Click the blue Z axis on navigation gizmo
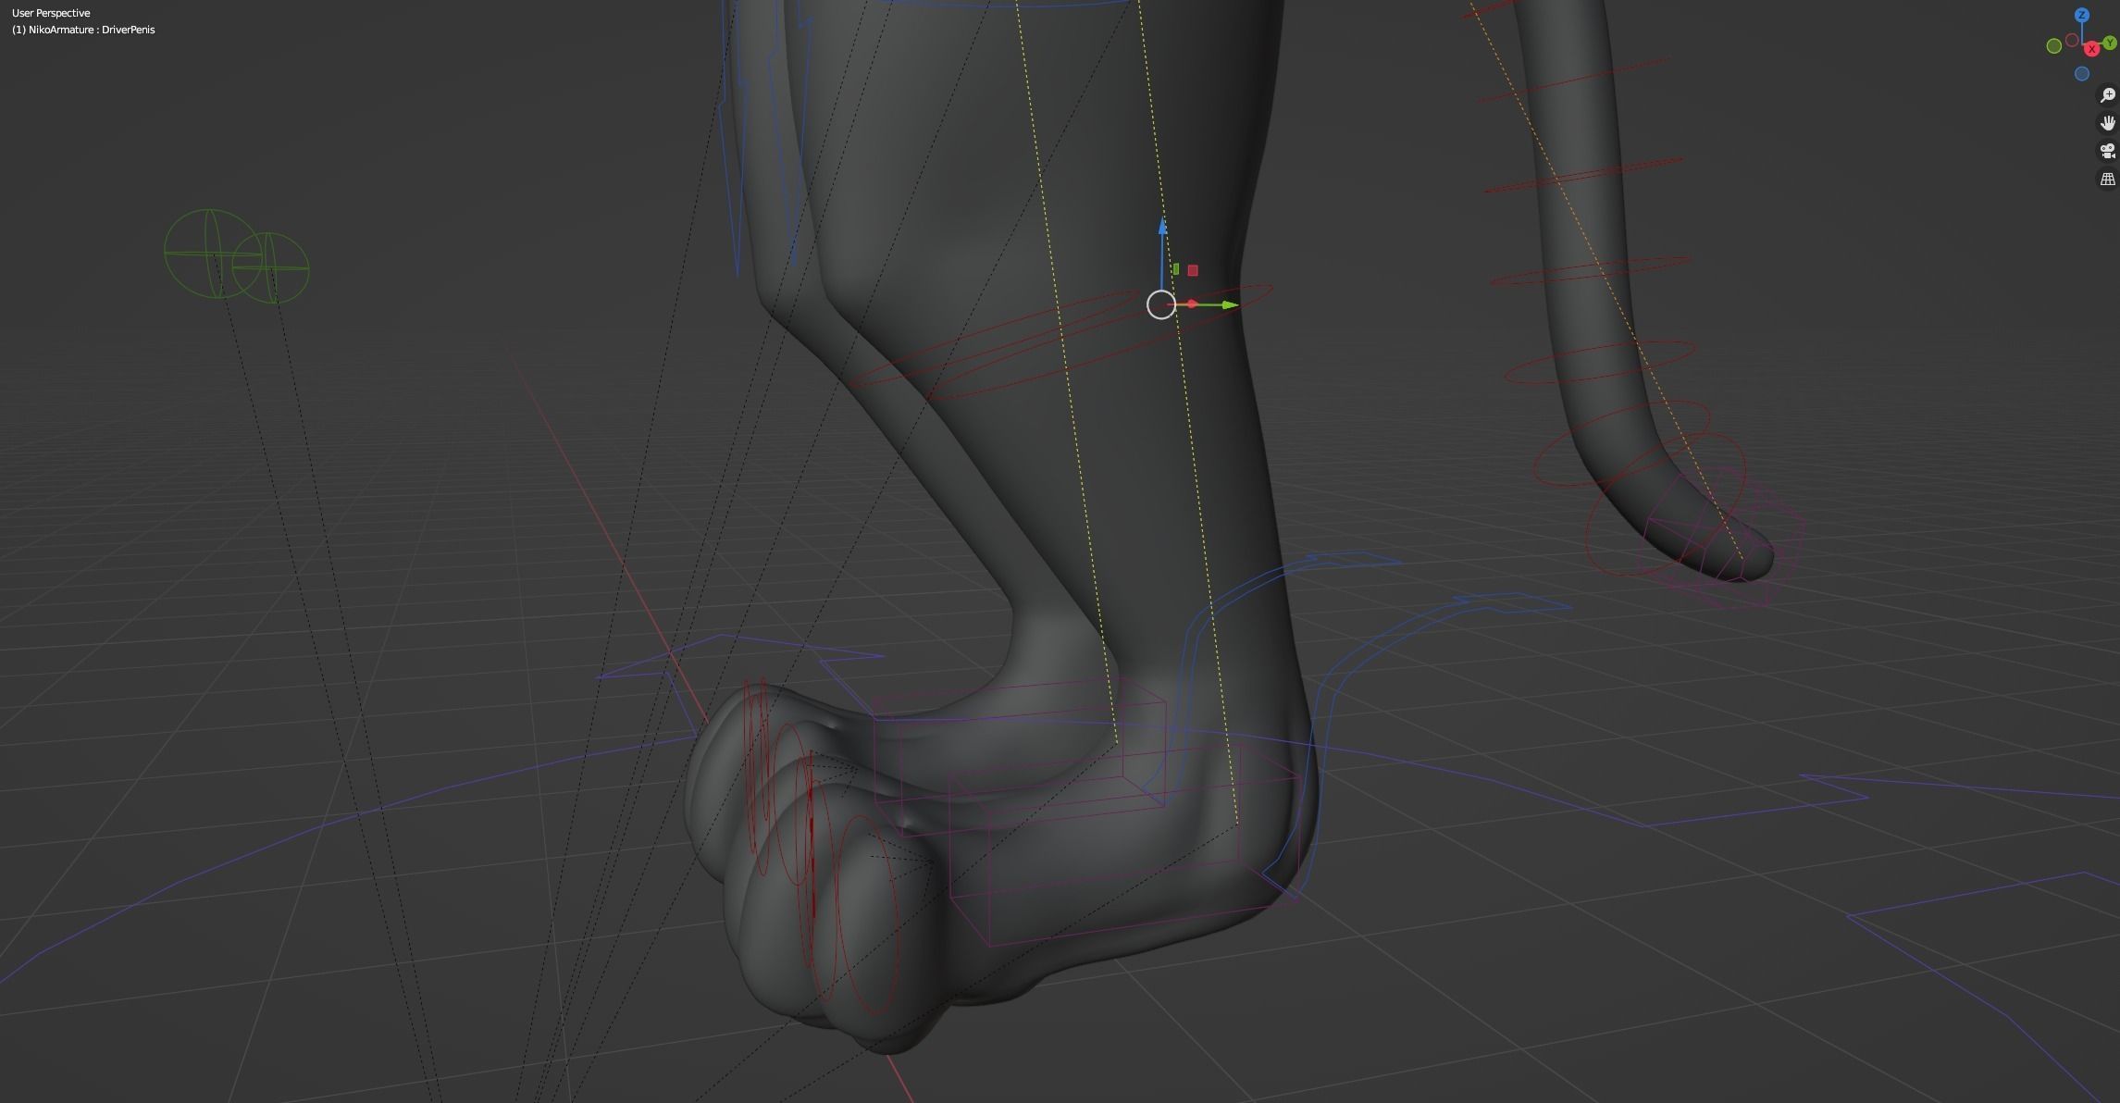Viewport: 2120px width, 1103px height. coord(2082,16)
